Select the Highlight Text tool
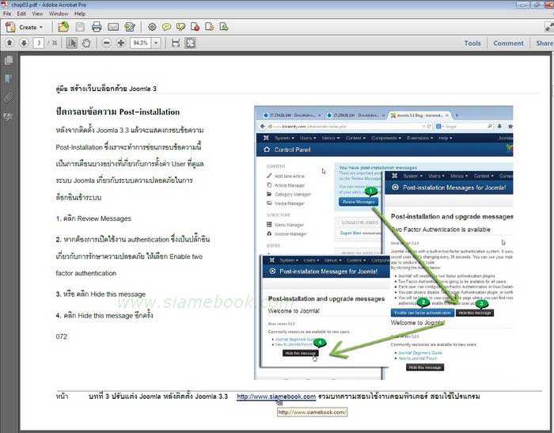The image size is (554, 433). click(x=181, y=27)
